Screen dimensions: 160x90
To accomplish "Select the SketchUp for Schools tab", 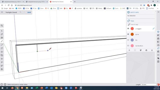I will (60, 2).
